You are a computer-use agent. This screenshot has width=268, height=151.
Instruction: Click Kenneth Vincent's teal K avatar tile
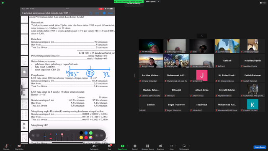click(253, 105)
